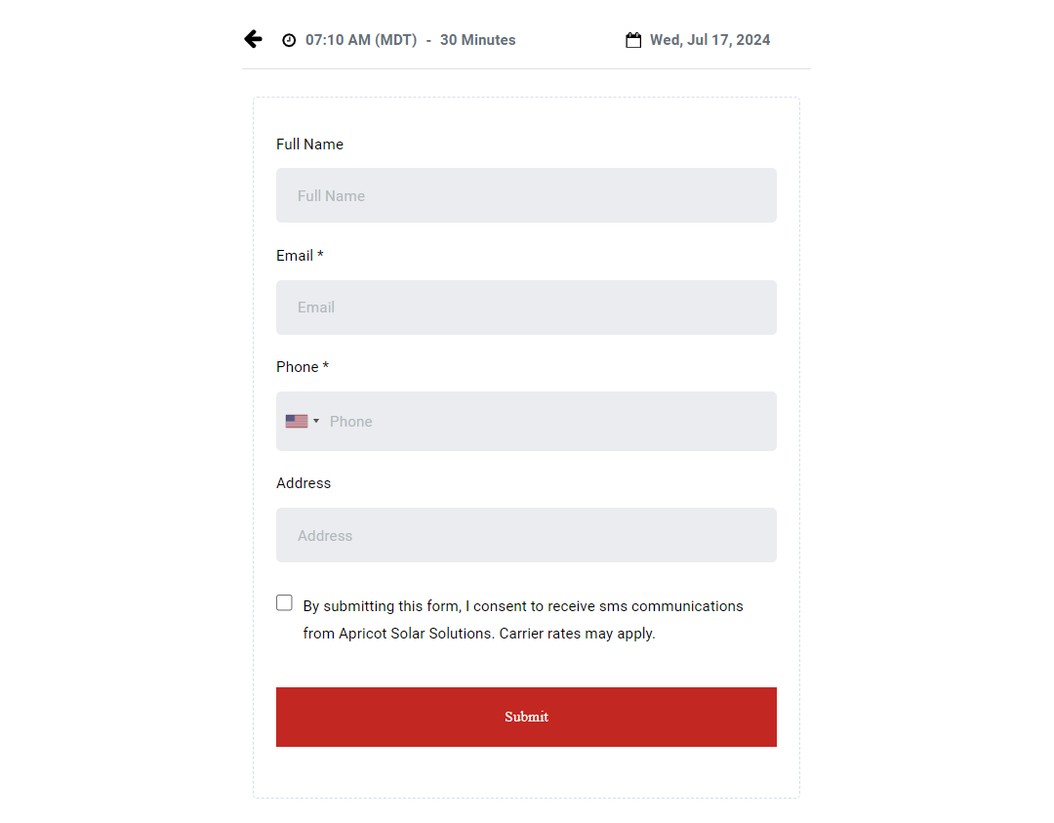Click the Email * field label
This screenshot has width=1054, height=823.
300,256
